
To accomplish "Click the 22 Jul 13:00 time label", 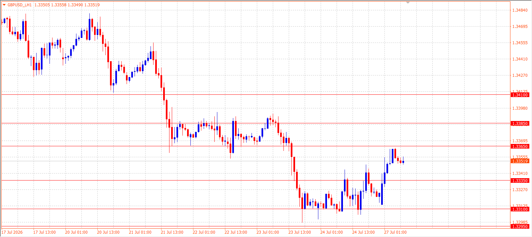I will point(236,232).
